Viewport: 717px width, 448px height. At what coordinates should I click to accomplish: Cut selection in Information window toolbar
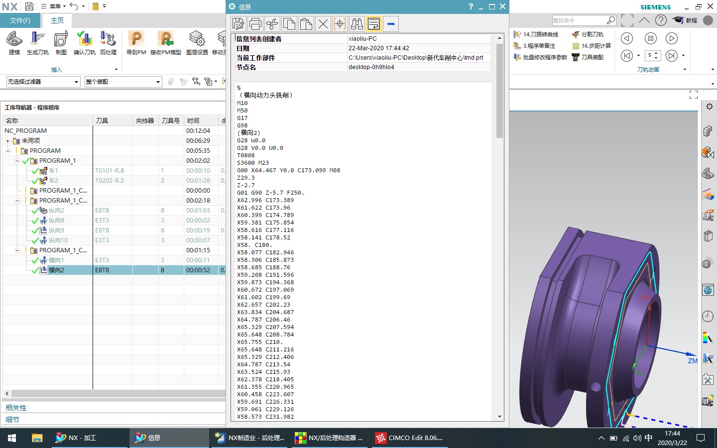(x=272, y=24)
